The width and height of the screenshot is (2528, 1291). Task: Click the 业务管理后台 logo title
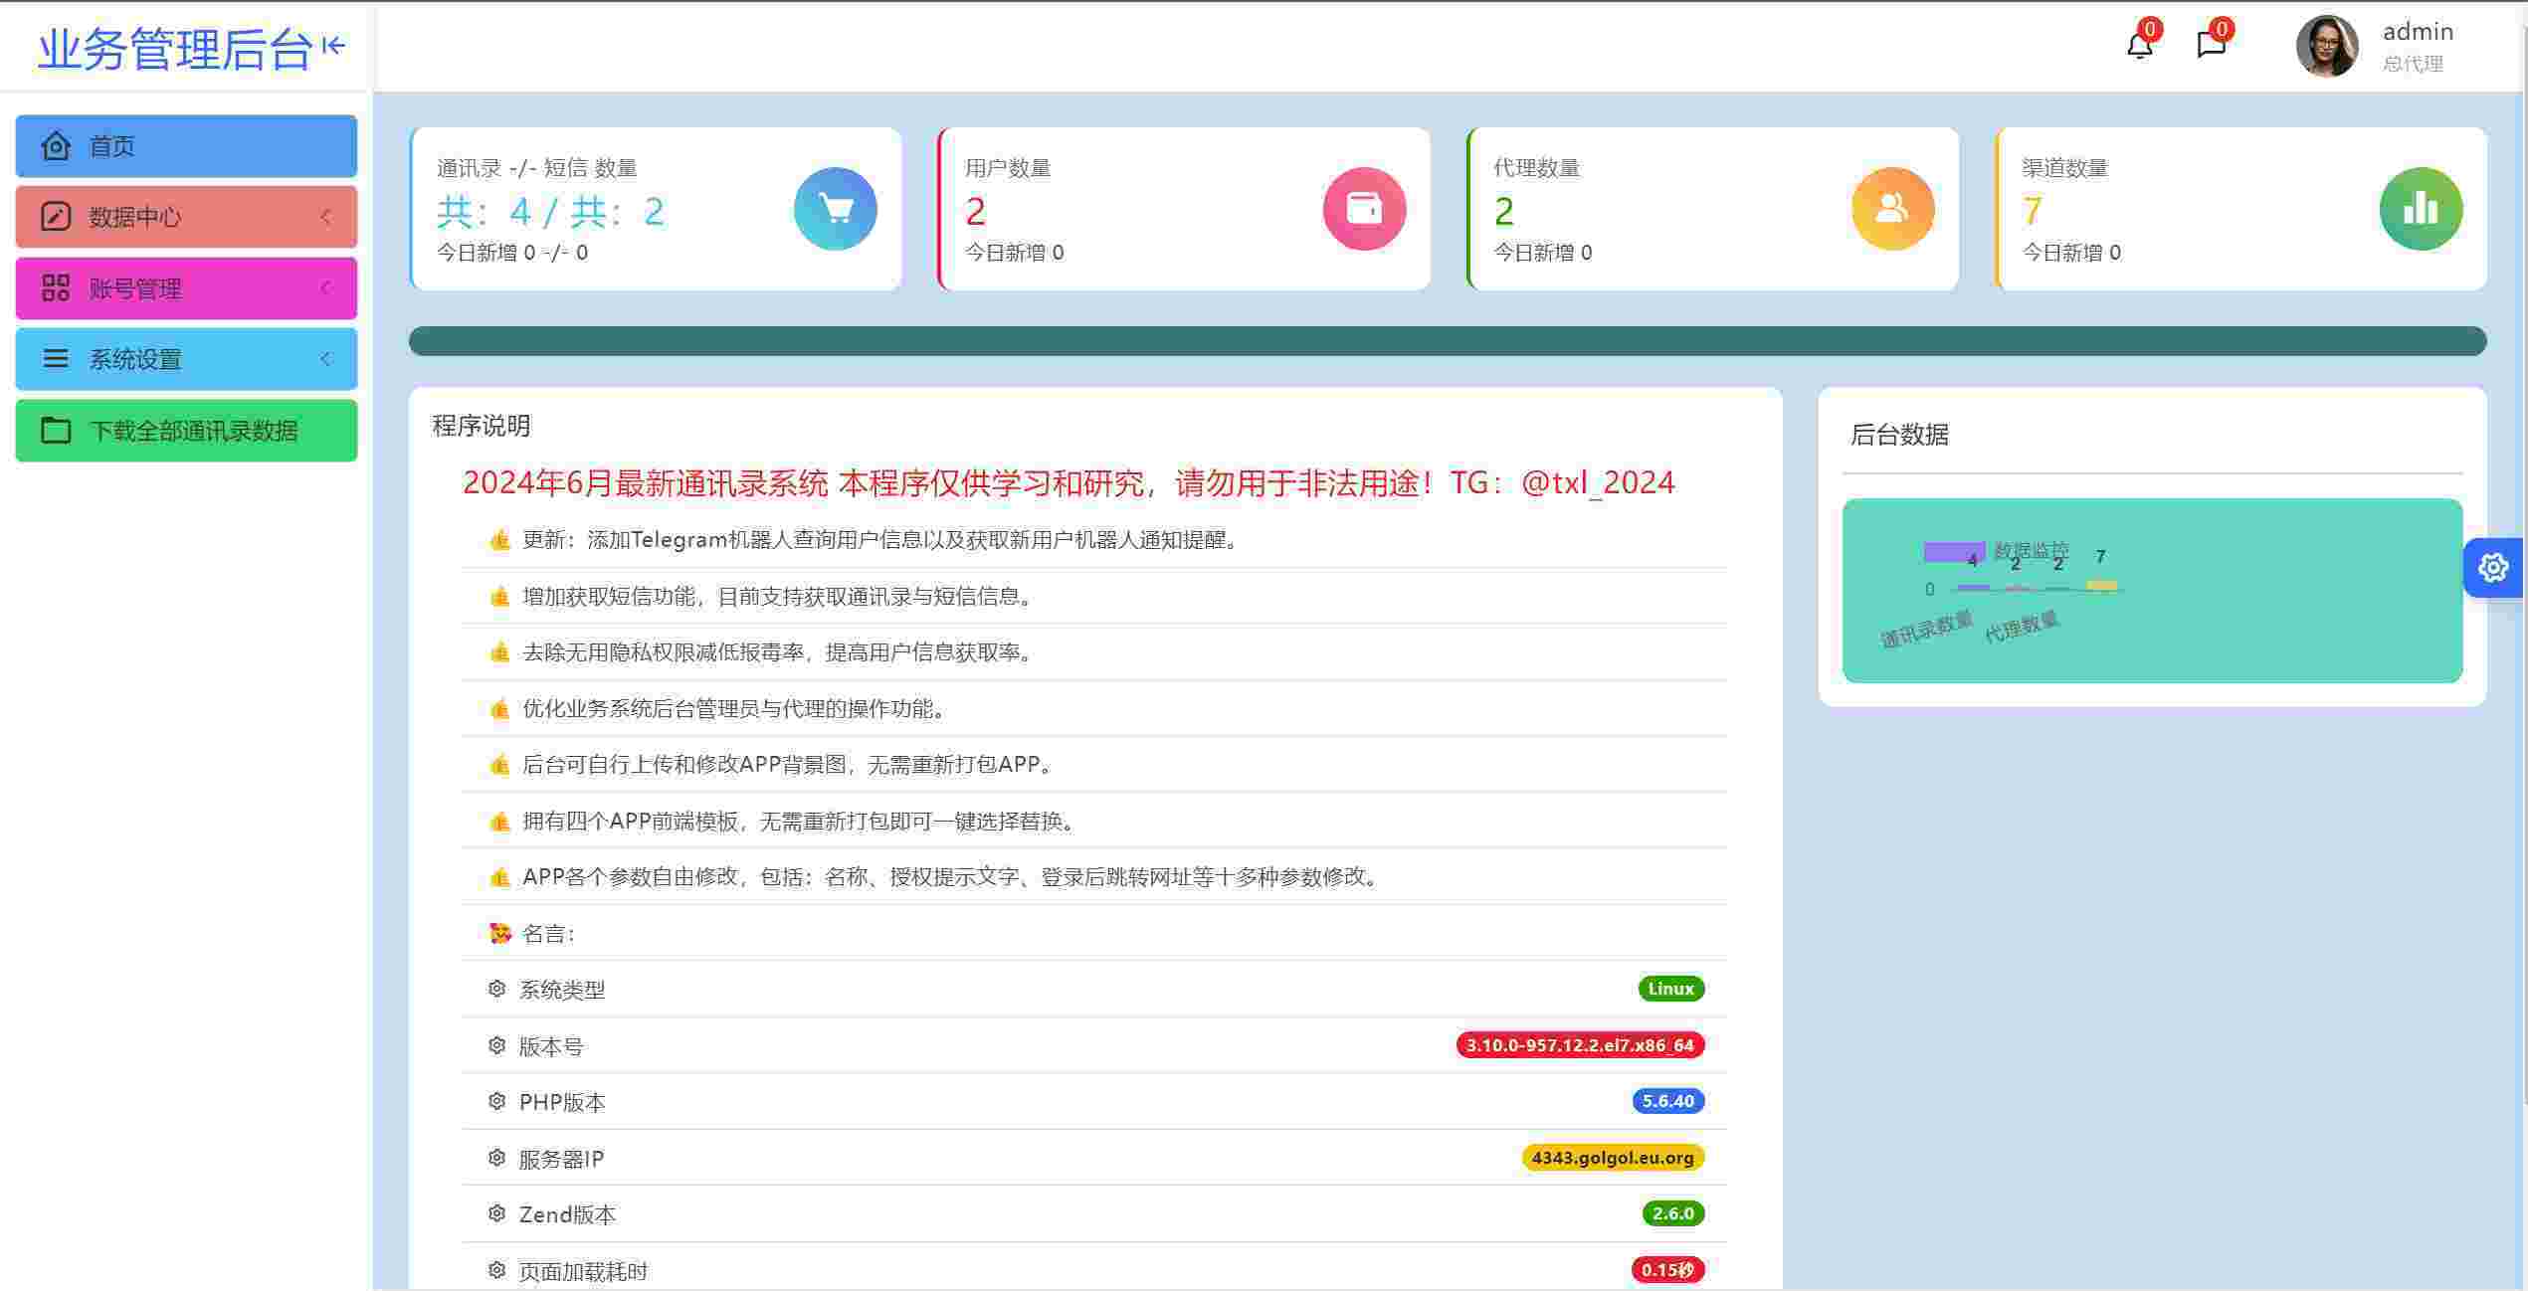(x=175, y=49)
